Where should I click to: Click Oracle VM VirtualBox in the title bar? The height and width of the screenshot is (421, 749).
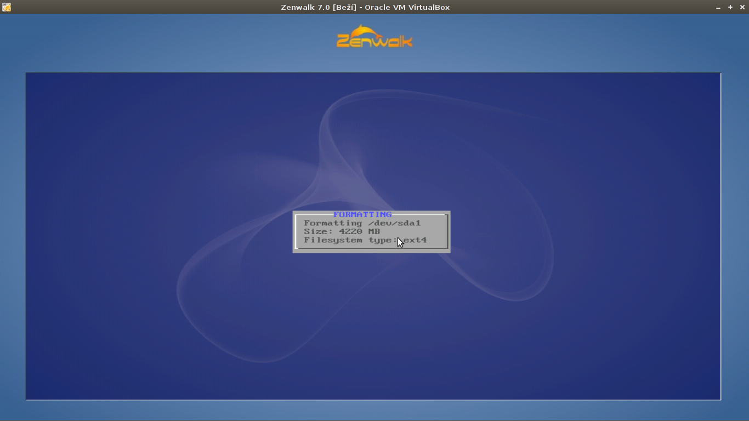(x=407, y=7)
